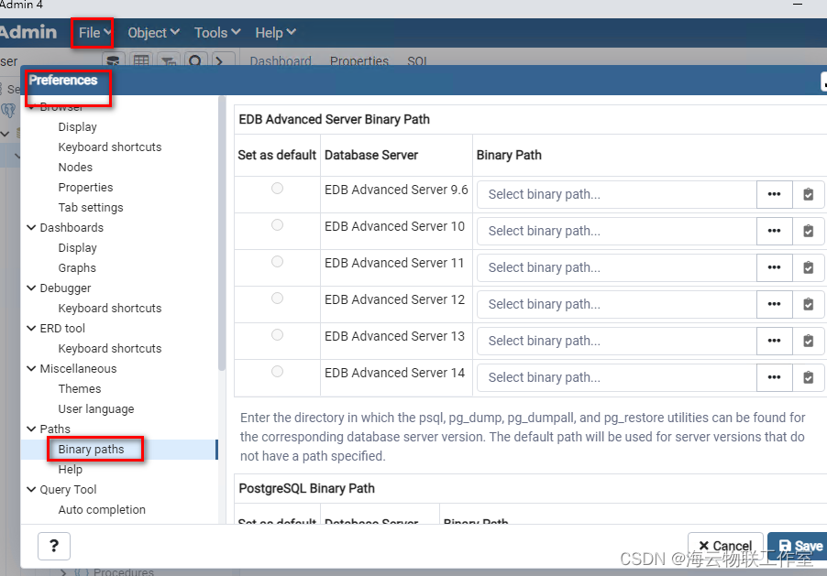Screen dimensions: 827x576
Task: Select Nodes under Browser
Action: click(x=75, y=167)
